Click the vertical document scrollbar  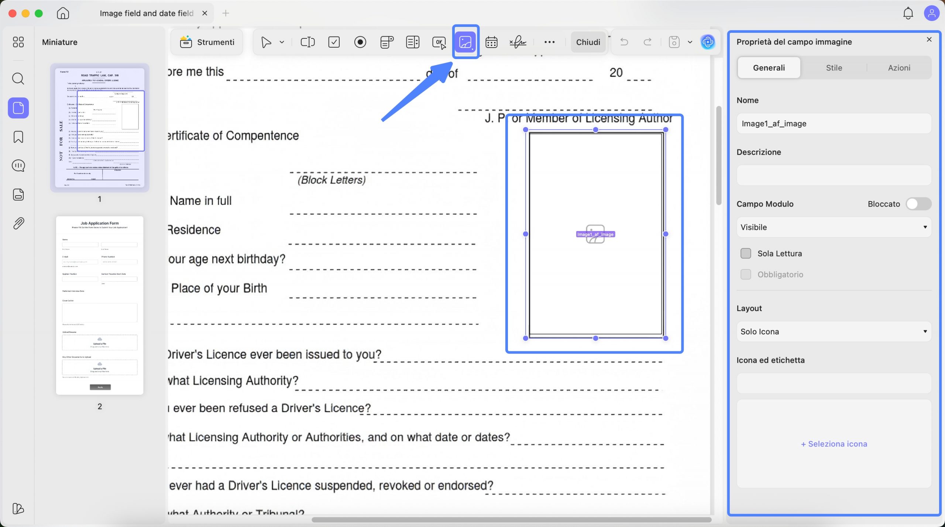click(719, 155)
